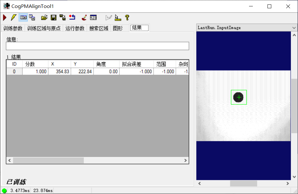
Task: Click the 123 results window toolbar icon
Action: (x=93, y=17)
